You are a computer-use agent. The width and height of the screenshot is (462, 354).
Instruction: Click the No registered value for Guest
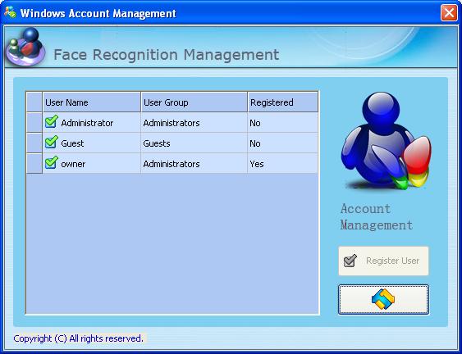(283, 143)
